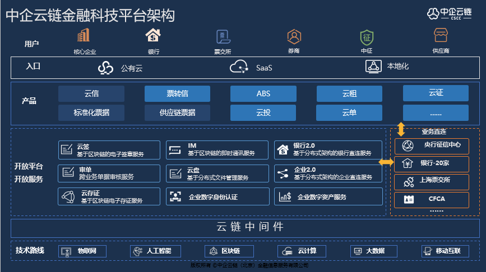Click the 用户 label
486x272 pixels.
click(31, 44)
